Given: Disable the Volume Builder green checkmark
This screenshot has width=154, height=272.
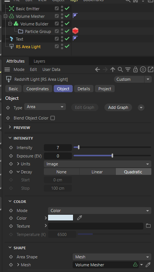Looking at the screenshot, I should (67, 24).
